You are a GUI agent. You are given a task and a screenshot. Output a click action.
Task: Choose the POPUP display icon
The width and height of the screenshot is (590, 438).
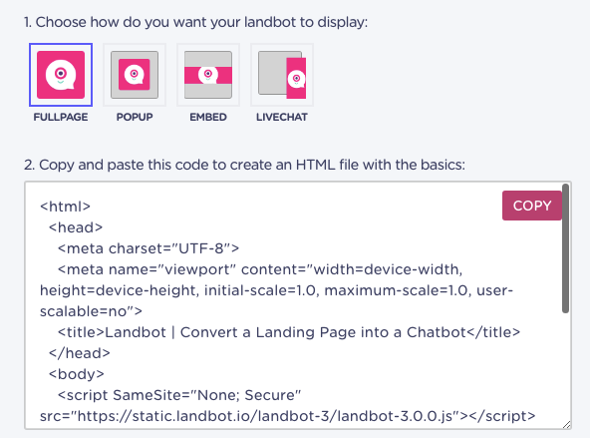[135, 75]
